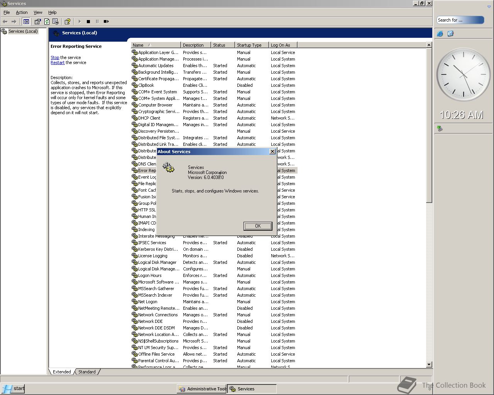Click OK in the About Services dialog
The height and width of the screenshot is (395, 494).
[258, 226]
